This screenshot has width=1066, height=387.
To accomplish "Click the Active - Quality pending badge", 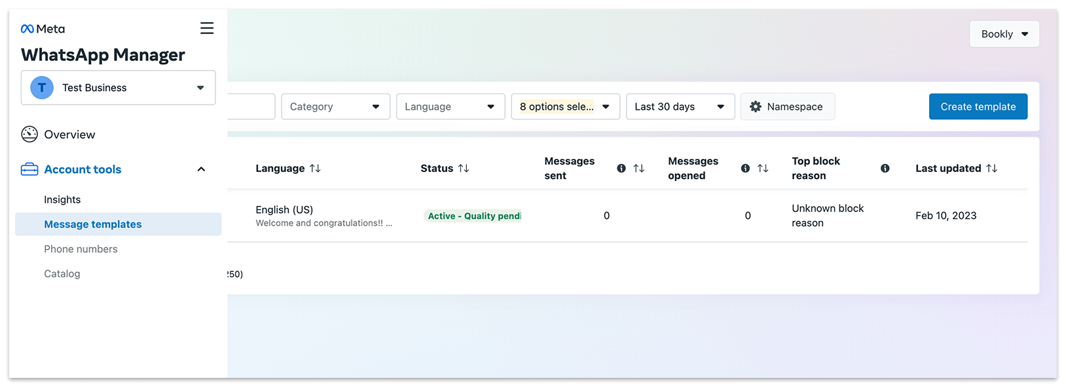I will point(473,216).
